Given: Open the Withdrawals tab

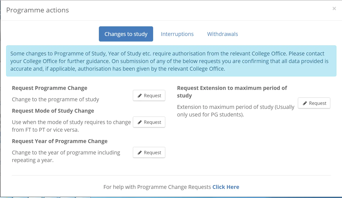Looking at the screenshot, I should pos(222,34).
